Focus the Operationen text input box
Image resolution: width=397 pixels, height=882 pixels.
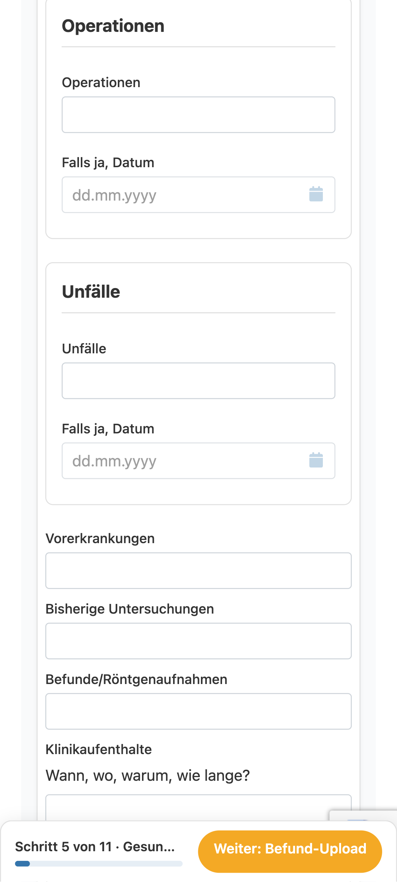pyautogui.click(x=198, y=115)
